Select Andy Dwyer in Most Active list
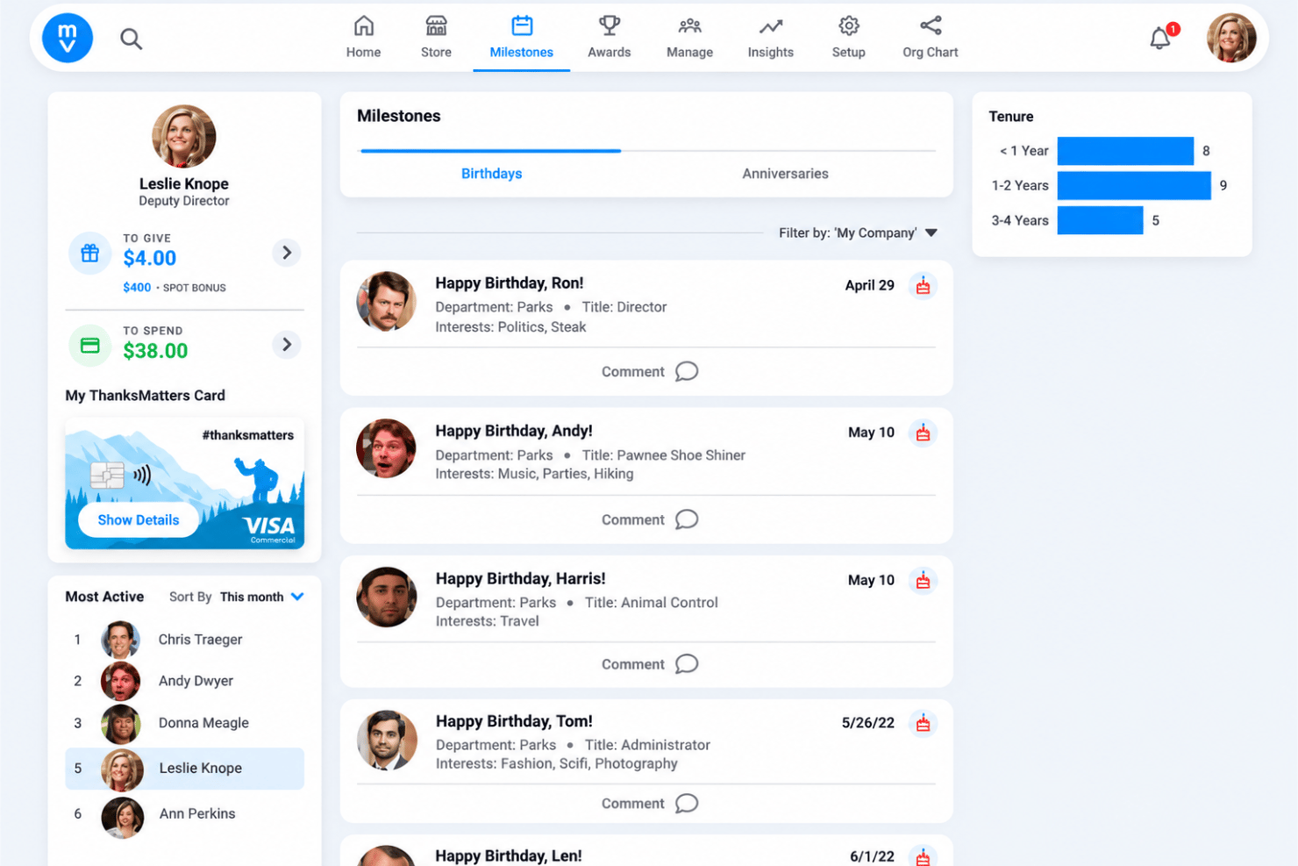 point(184,681)
